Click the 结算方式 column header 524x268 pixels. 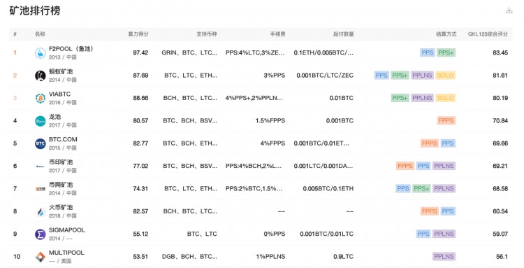click(446, 34)
